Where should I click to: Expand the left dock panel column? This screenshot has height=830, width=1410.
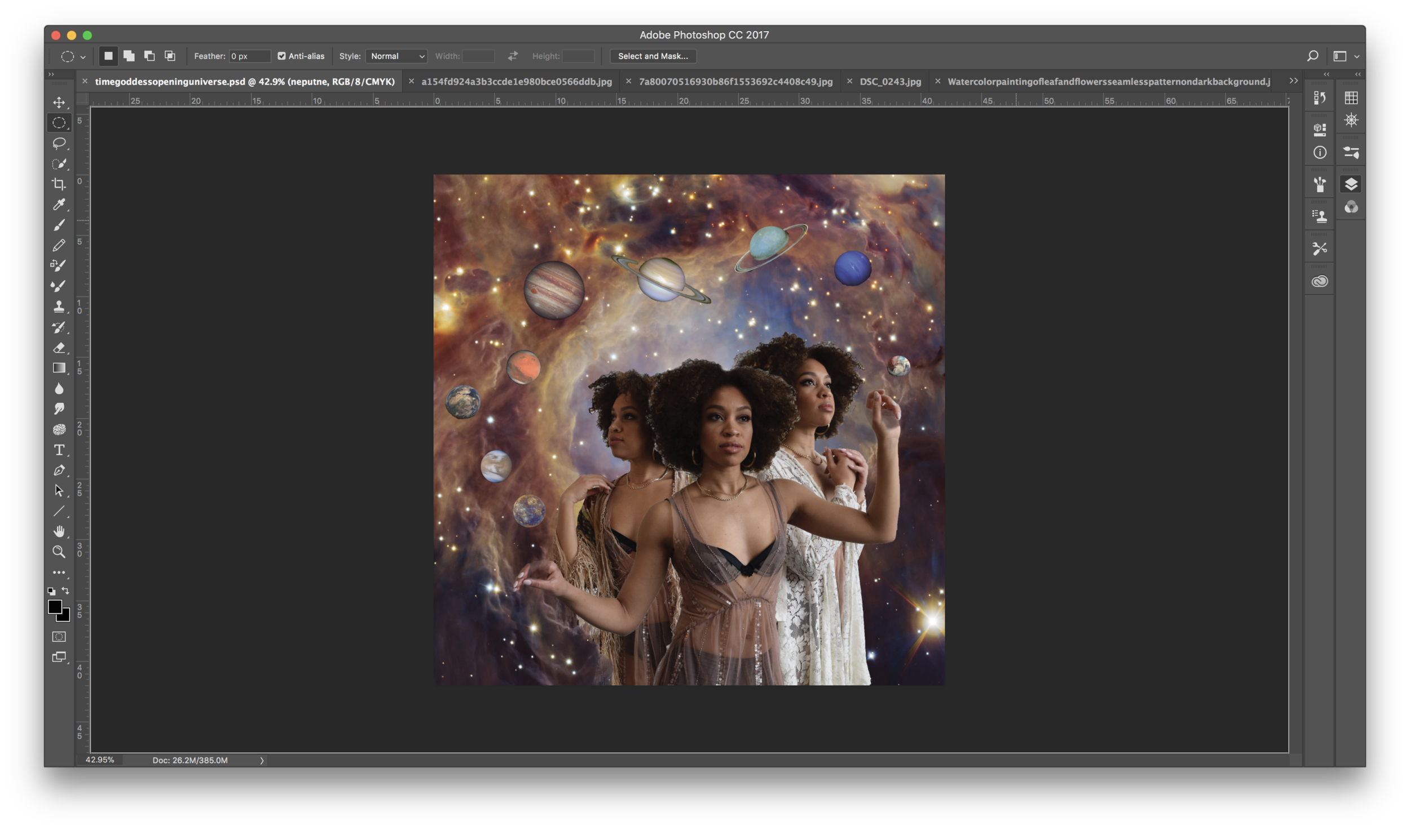(x=1327, y=74)
